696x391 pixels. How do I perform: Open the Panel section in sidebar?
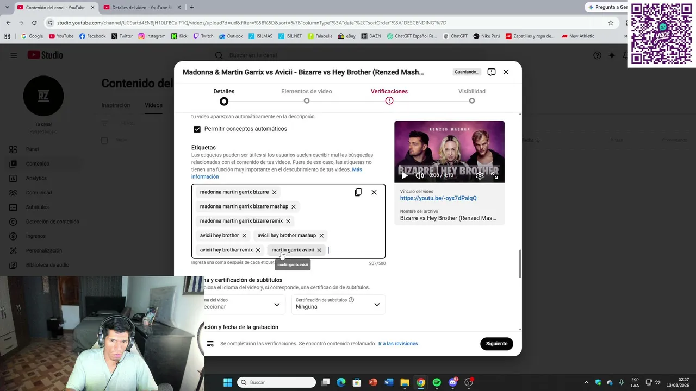click(x=32, y=149)
